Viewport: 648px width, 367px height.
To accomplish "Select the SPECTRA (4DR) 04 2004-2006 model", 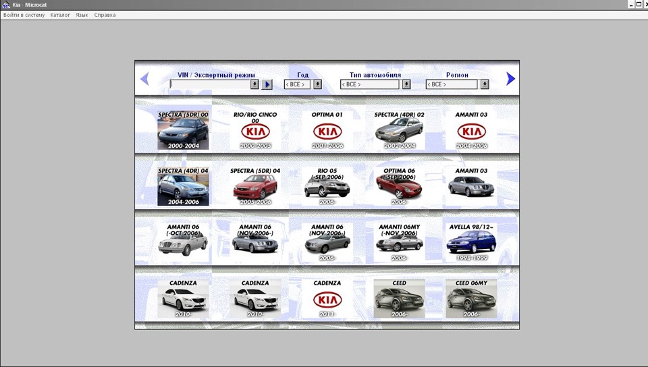I will click(183, 186).
